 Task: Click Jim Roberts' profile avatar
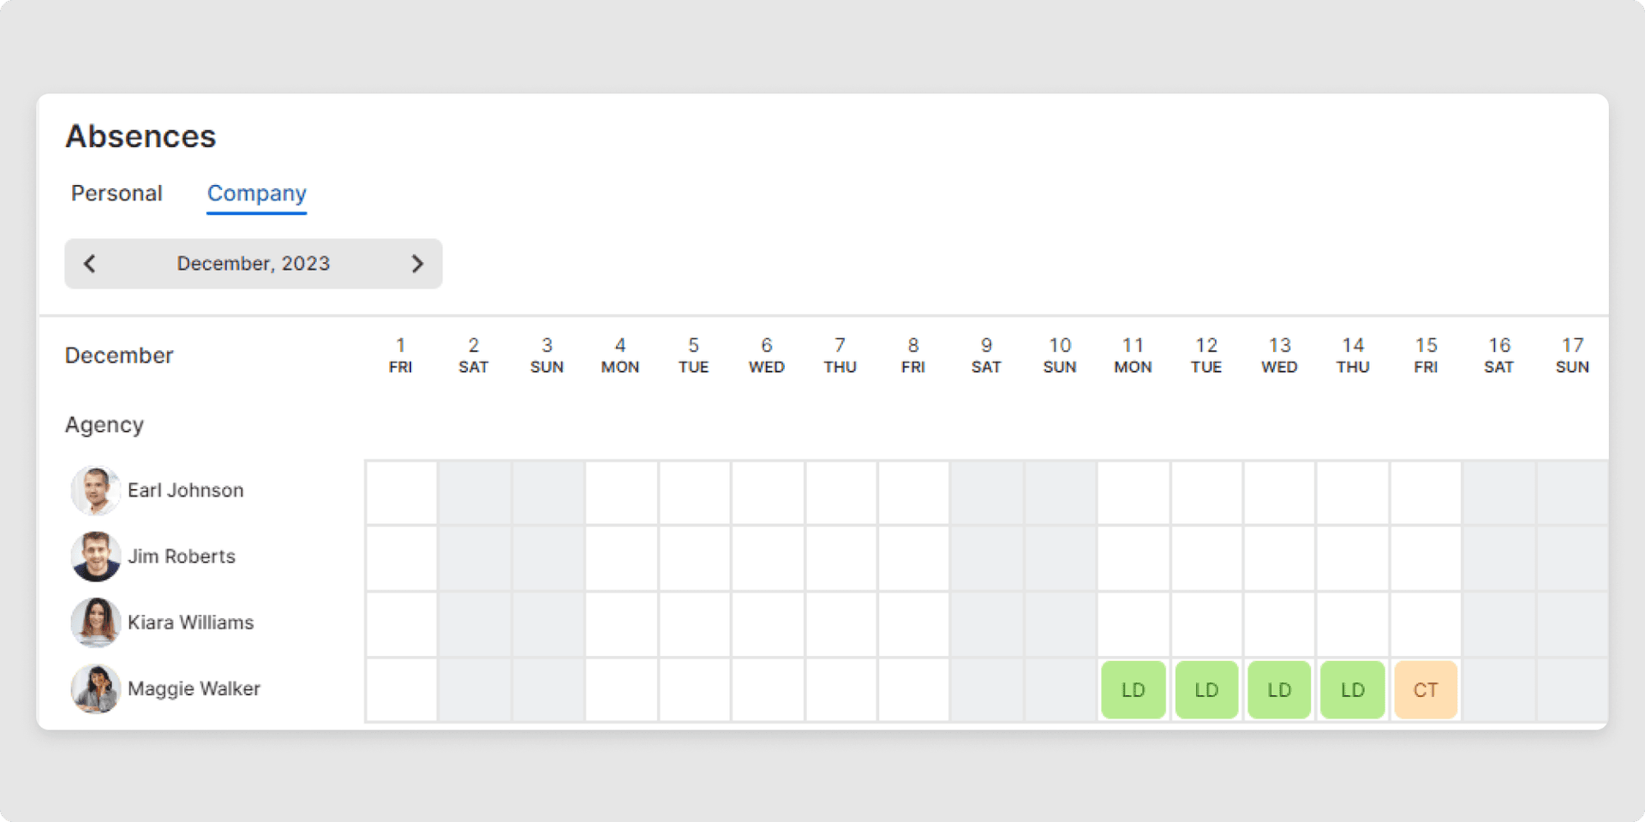click(x=95, y=557)
